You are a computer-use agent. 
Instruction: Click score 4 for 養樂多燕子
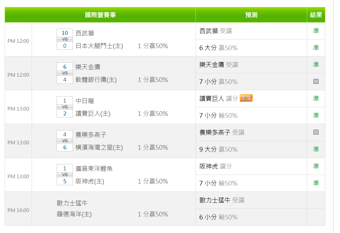(65, 134)
